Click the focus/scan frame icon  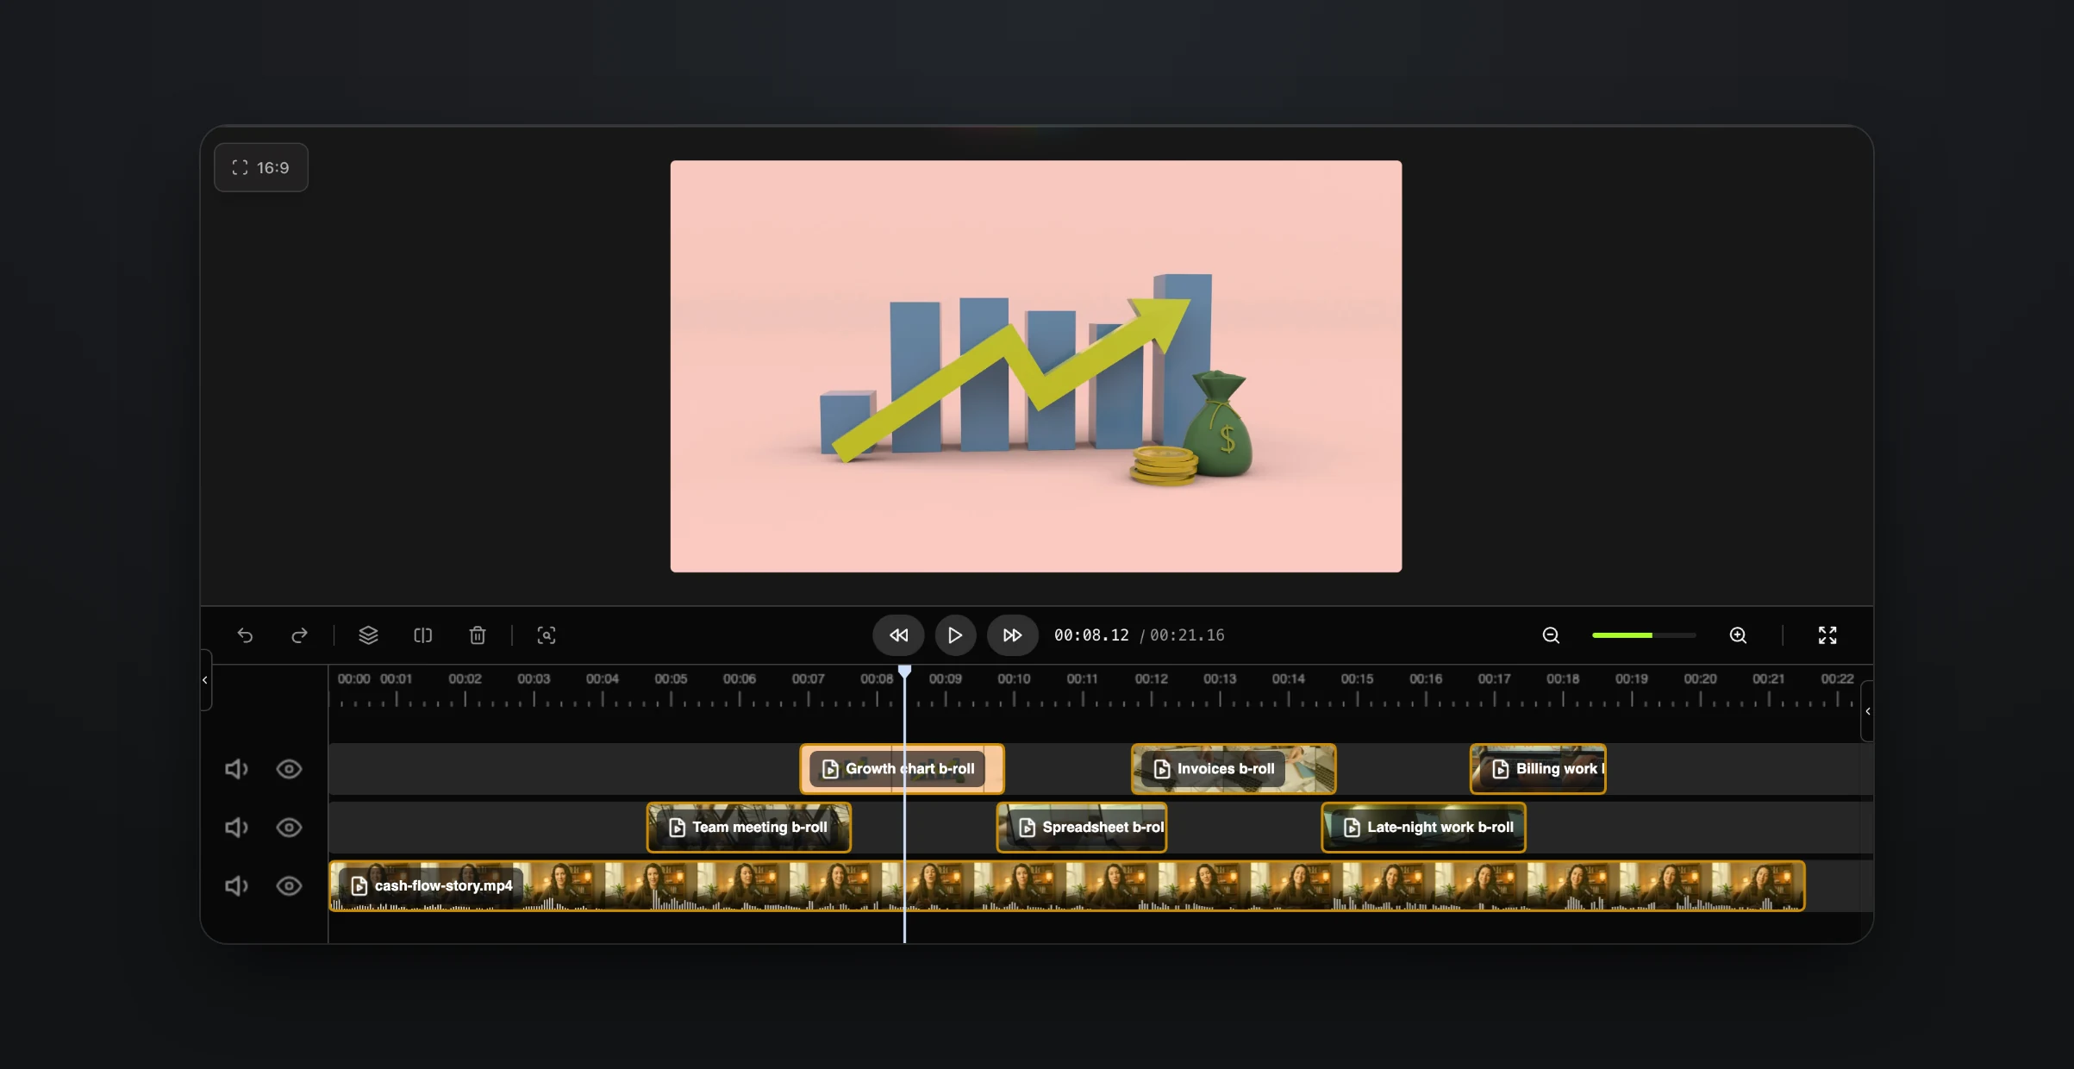click(x=547, y=635)
